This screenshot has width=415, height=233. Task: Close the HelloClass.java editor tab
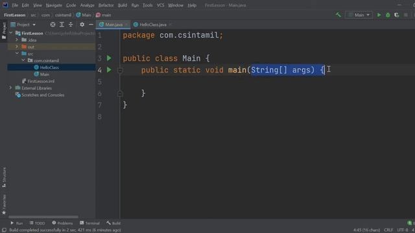pos(170,25)
